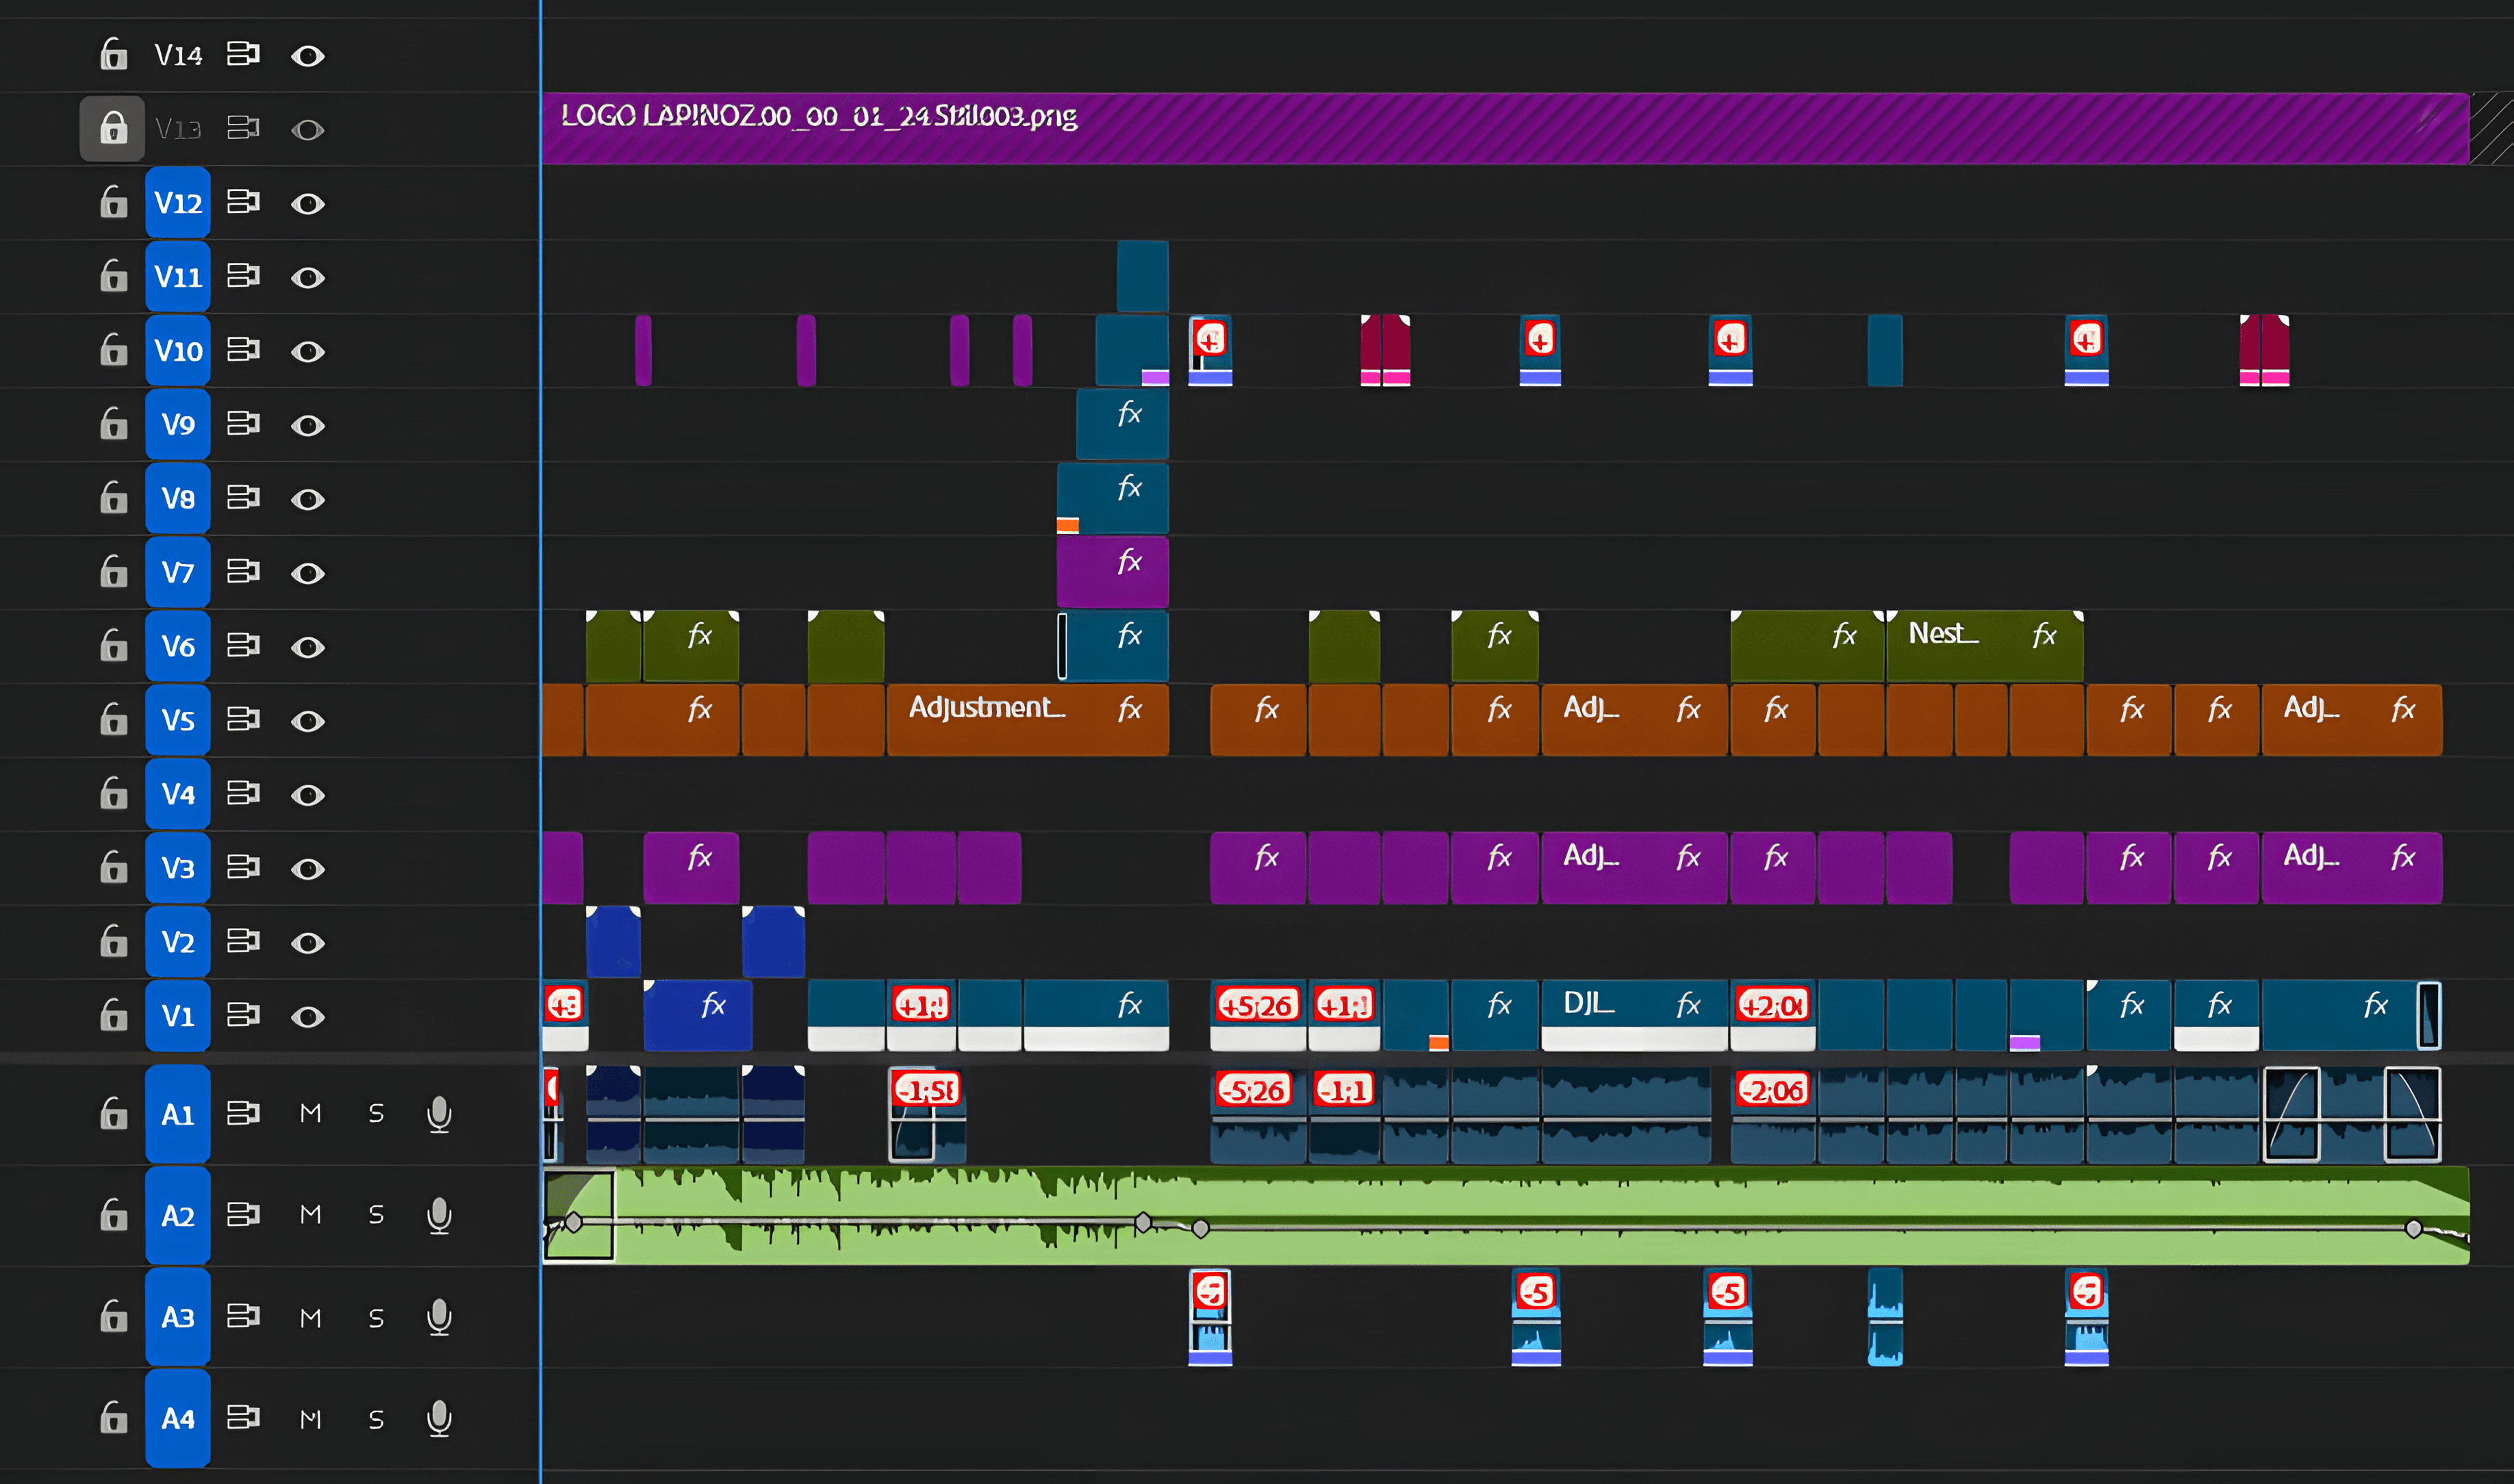Select the fx clip on track V9
The height and width of the screenshot is (1484, 2514).
click(1122, 424)
